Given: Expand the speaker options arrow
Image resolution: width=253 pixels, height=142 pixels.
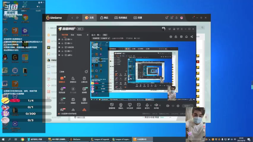Looking at the screenshot, I should coord(160,105).
